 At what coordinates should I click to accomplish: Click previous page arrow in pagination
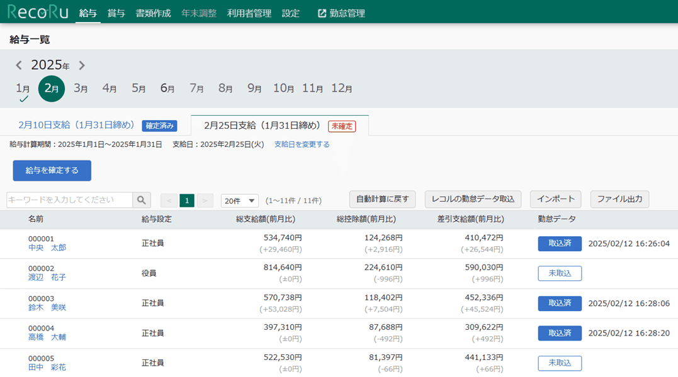169,200
